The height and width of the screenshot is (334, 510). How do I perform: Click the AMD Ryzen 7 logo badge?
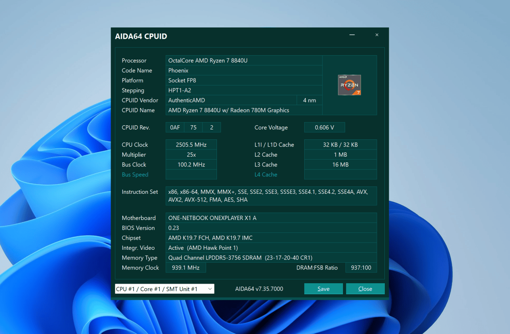(349, 85)
